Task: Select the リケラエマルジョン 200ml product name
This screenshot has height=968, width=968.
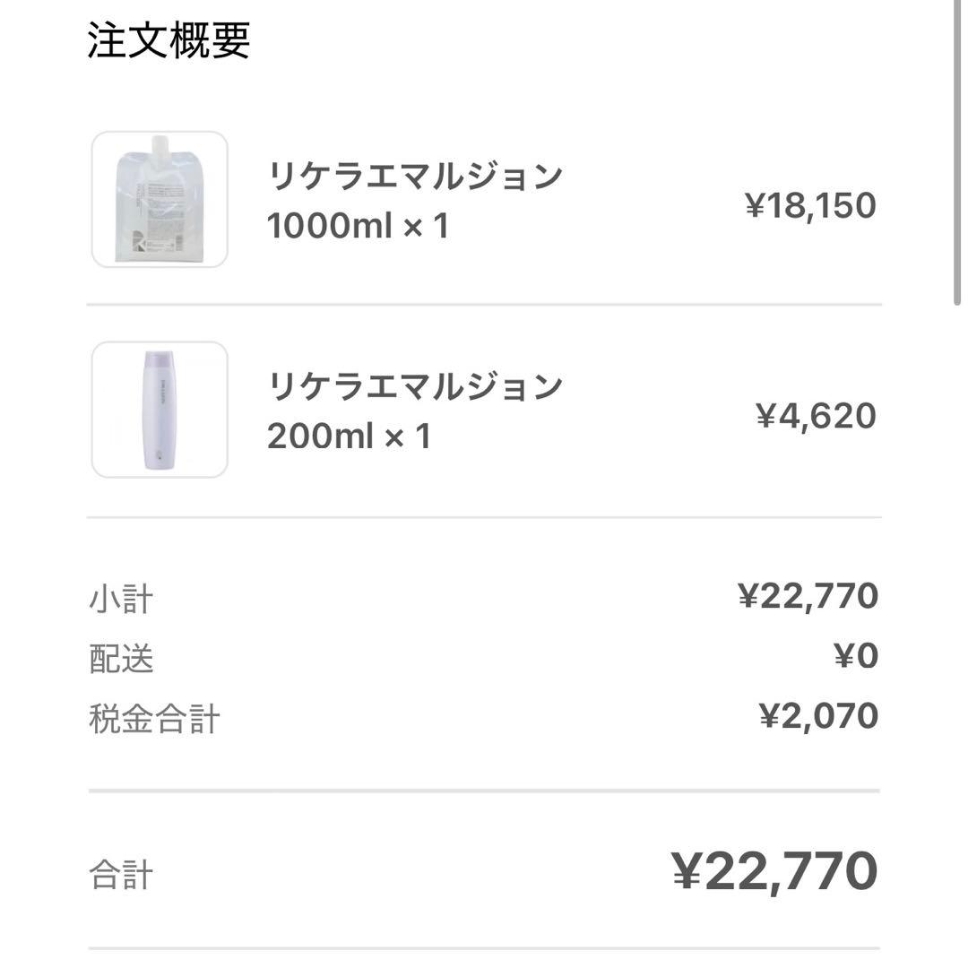Action: click(x=416, y=386)
